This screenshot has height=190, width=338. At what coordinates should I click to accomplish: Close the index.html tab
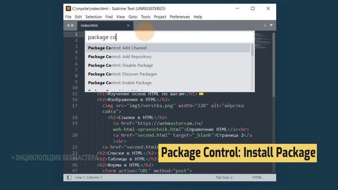pyautogui.click(x=128, y=26)
